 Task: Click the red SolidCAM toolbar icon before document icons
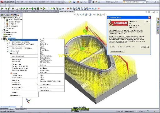[x=67, y=8]
